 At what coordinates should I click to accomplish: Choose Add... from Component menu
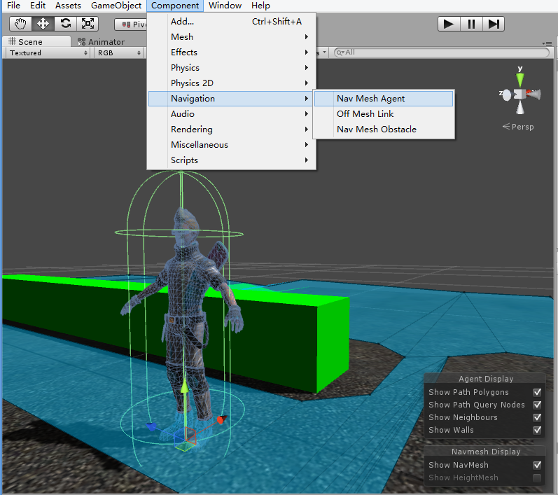click(x=232, y=21)
